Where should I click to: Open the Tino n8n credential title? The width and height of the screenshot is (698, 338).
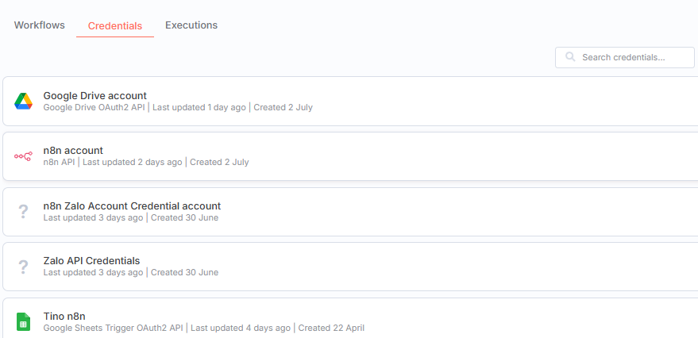pos(64,317)
